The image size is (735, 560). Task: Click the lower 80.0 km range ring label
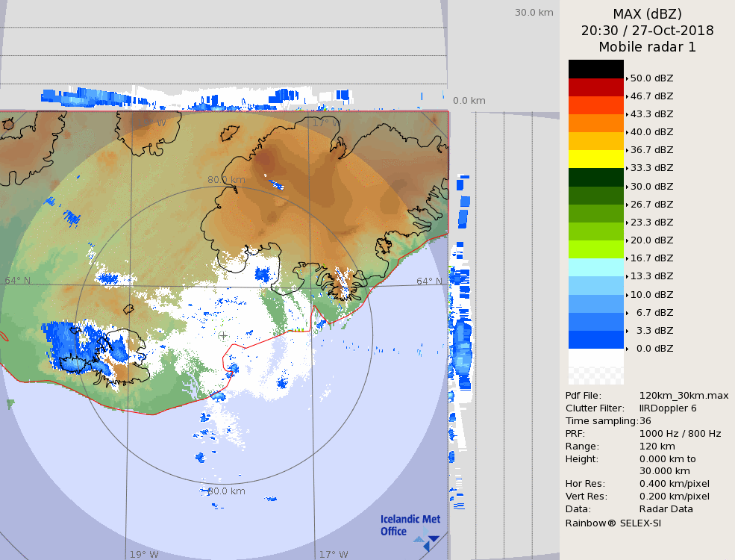click(x=226, y=491)
